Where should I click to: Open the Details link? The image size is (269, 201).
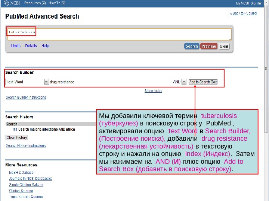31,46
